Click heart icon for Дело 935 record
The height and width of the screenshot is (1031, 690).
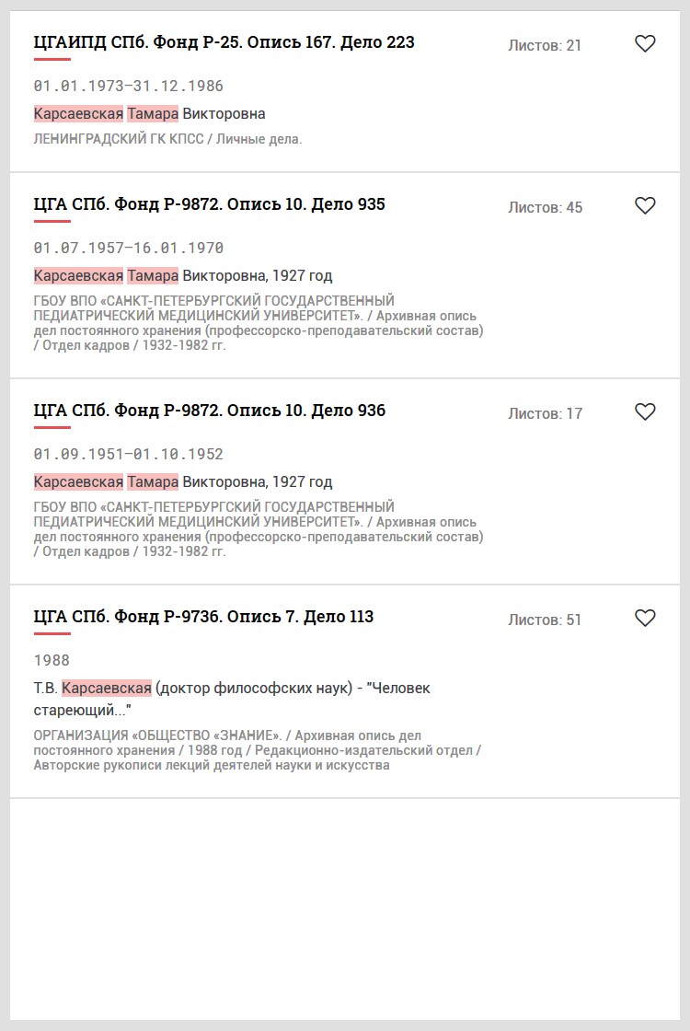(645, 205)
